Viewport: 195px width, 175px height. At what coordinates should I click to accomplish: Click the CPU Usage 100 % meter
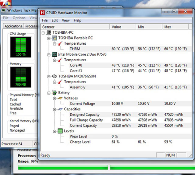coord(21,47)
